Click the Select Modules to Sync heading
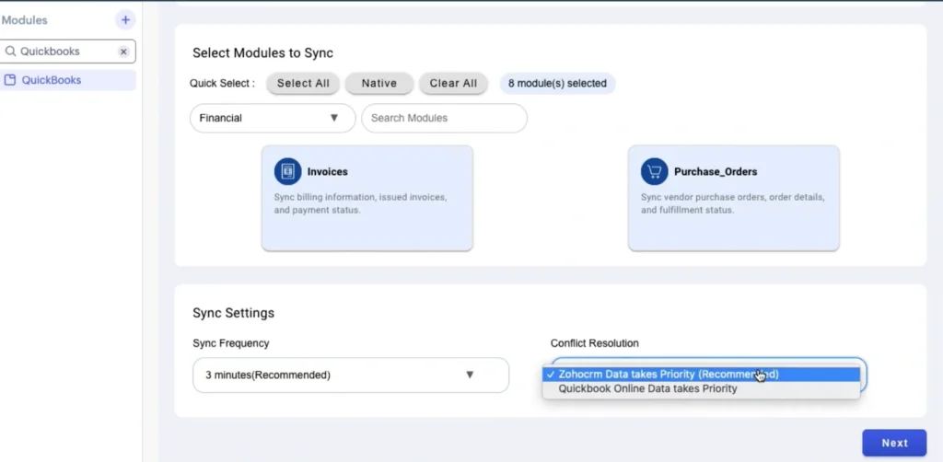943x462 pixels. pyautogui.click(x=262, y=52)
